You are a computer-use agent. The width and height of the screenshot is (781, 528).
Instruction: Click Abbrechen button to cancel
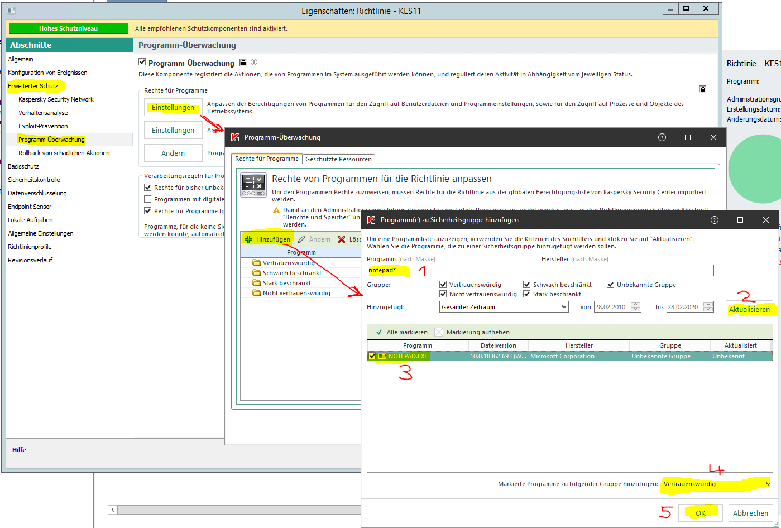point(751,513)
